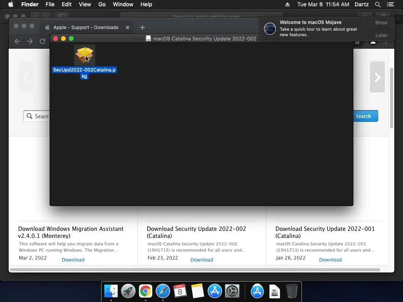Open the Help menu

coord(146,4)
